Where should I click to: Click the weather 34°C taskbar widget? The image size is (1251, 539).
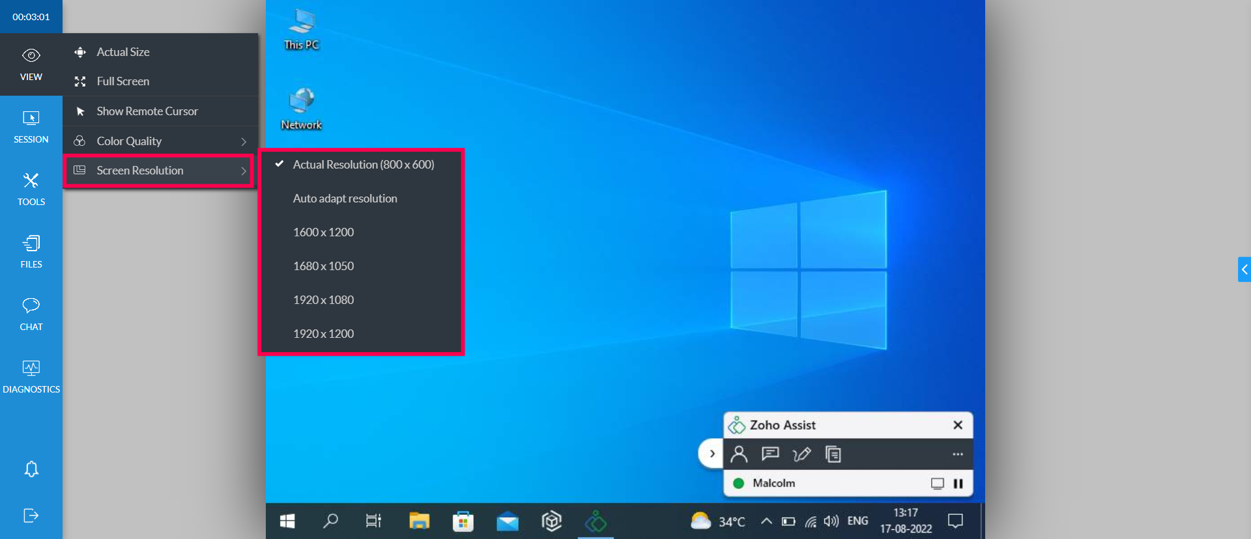(x=718, y=521)
